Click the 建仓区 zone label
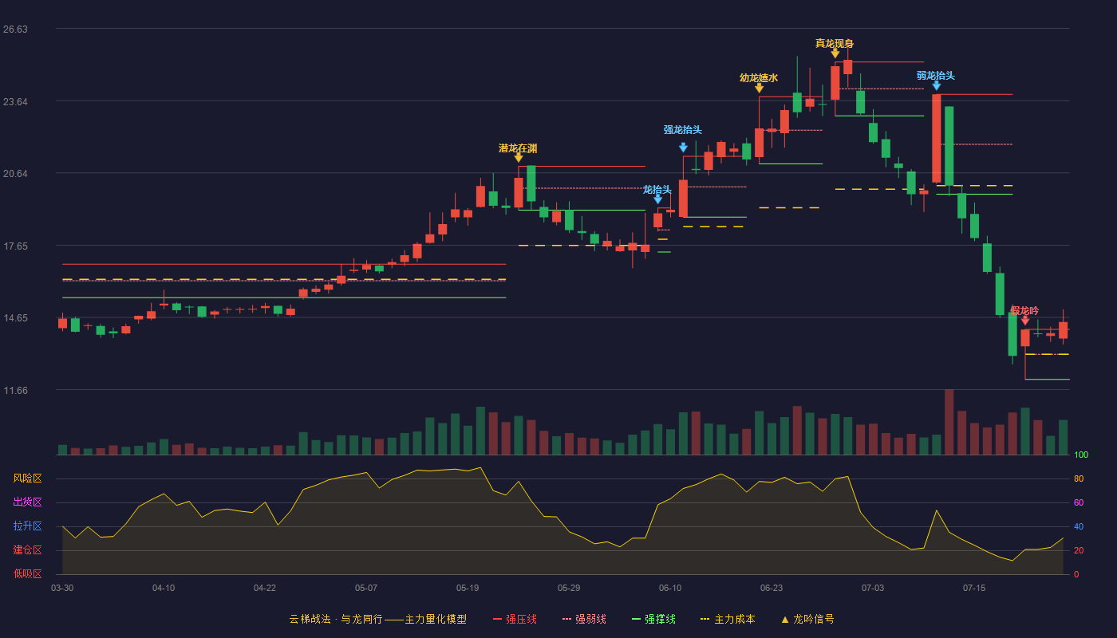This screenshot has height=638, width=1117. point(27,550)
